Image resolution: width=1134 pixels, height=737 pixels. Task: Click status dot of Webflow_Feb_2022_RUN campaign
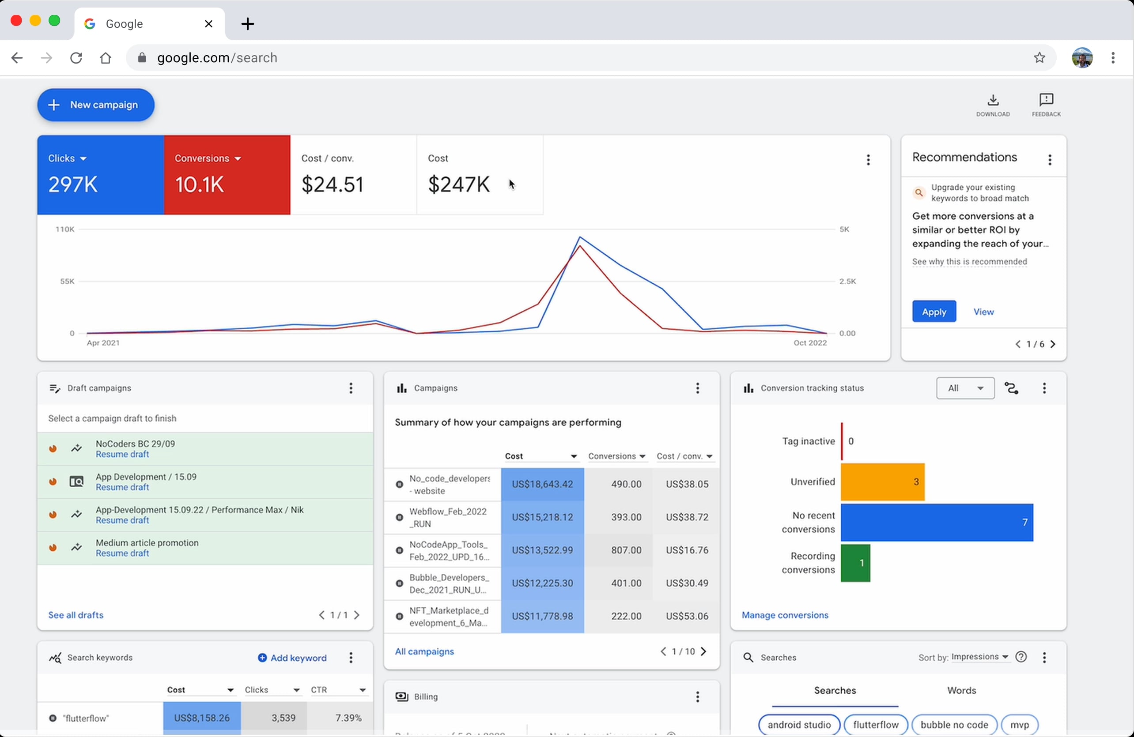point(399,517)
